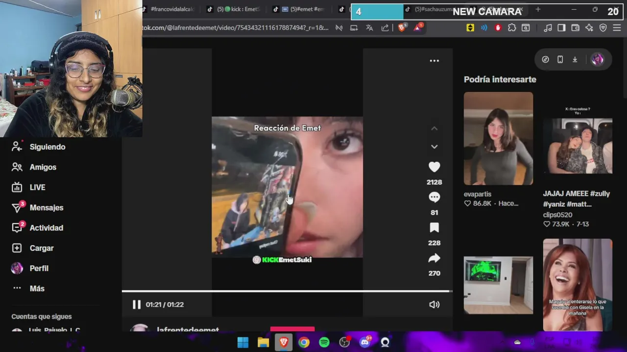The image size is (627, 352).
Task: Open comments bubble showing 81
Action: tap(434, 198)
